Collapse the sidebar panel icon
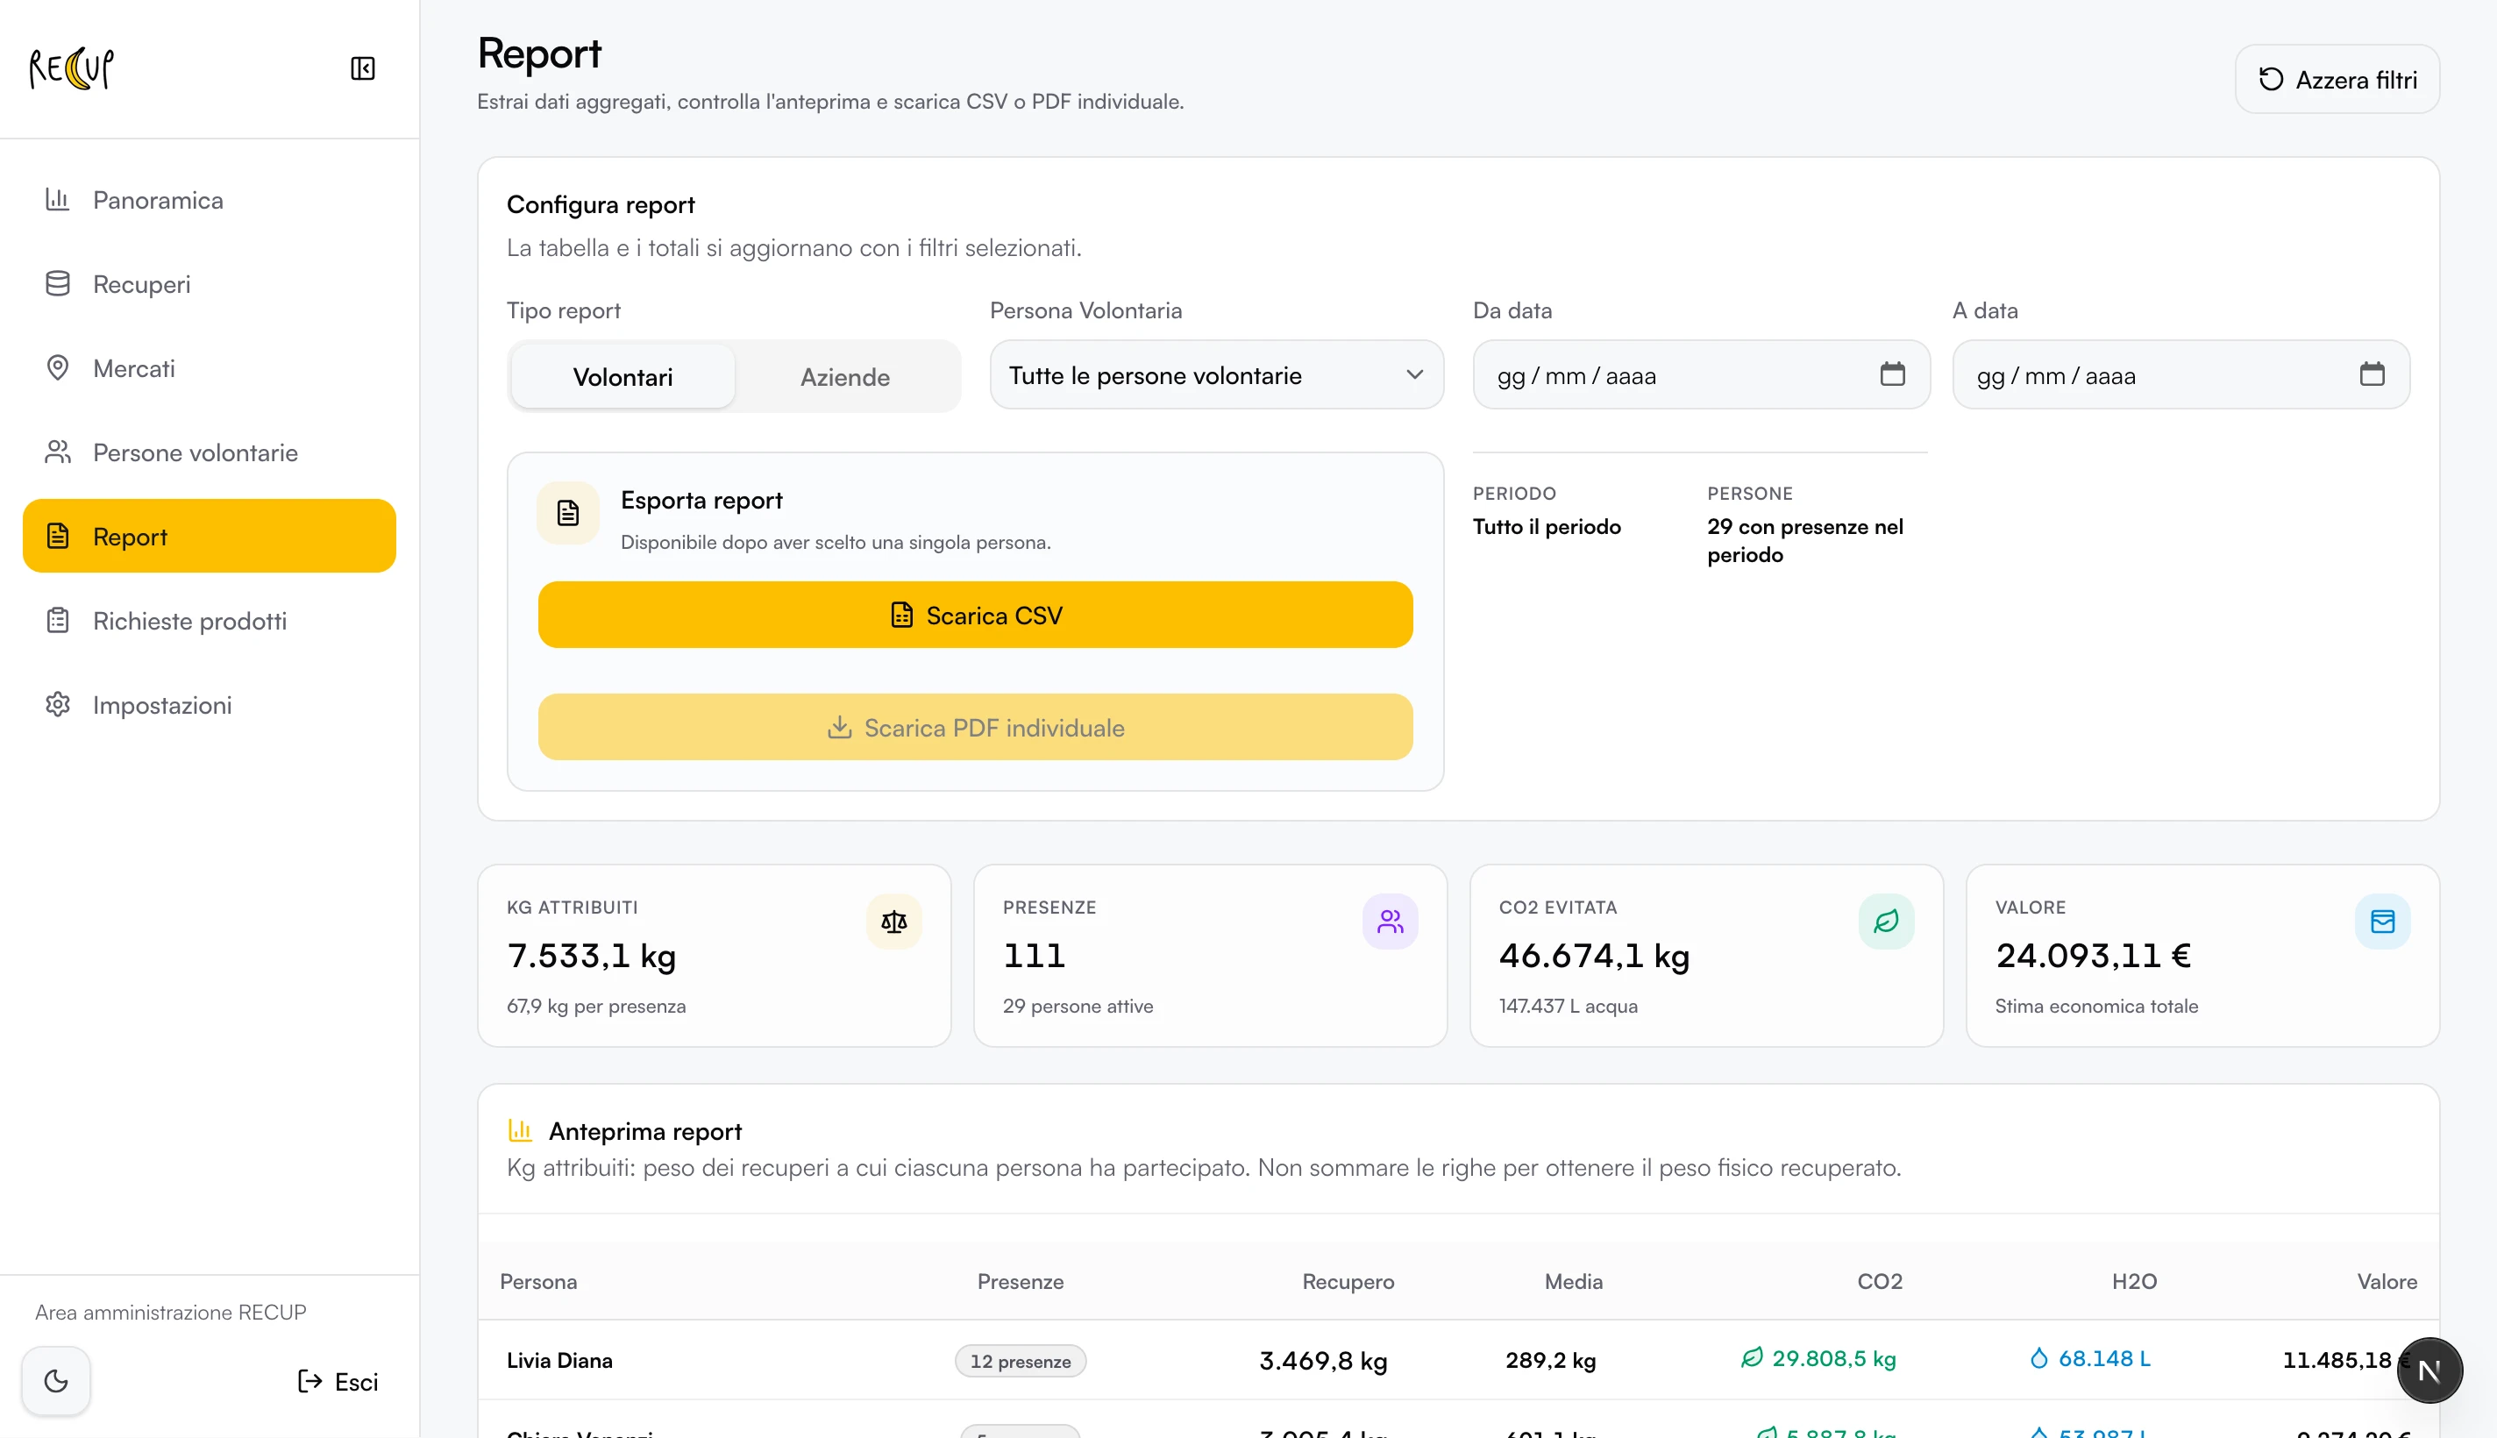The height and width of the screenshot is (1438, 2497). pyautogui.click(x=362, y=68)
